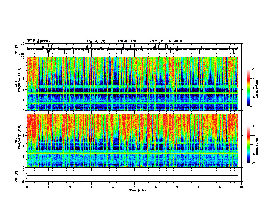Viewport: 272px width, 210px height.
Task: Click the ch.1 spectrogram color scale bar
Action: tap(249, 88)
